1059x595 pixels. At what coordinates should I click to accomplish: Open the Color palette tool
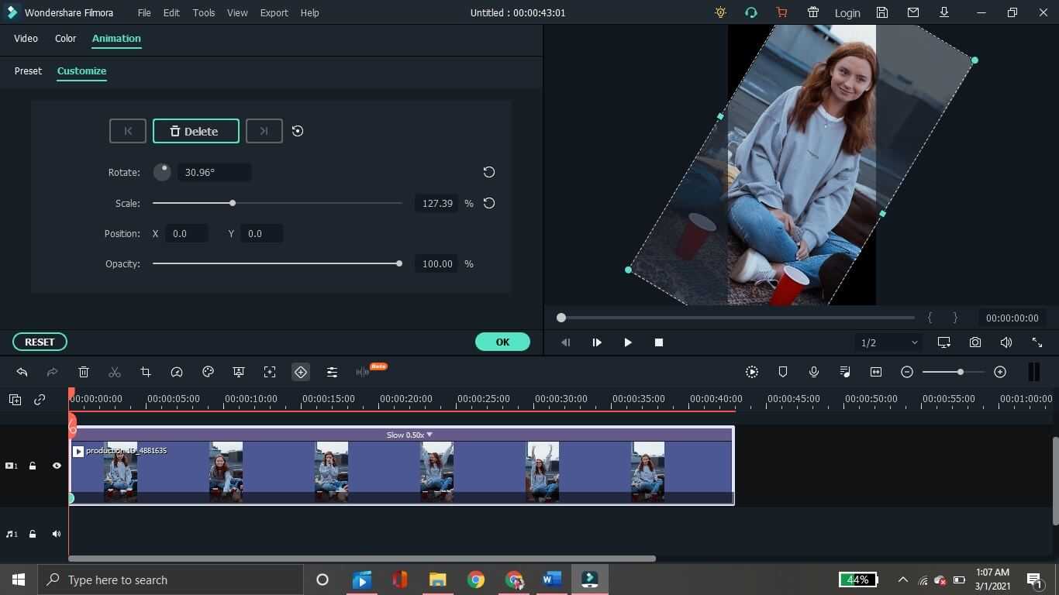pyautogui.click(x=208, y=373)
